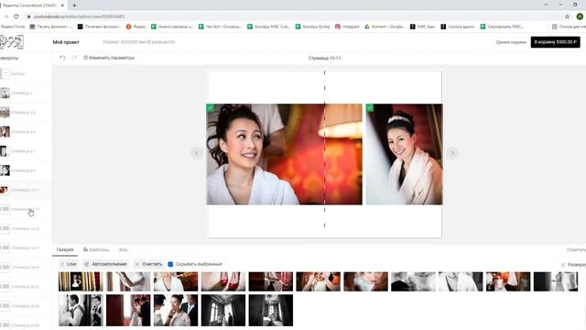Select Страница 1 in spreads list
This screenshot has height=330, width=586.
click(x=25, y=93)
